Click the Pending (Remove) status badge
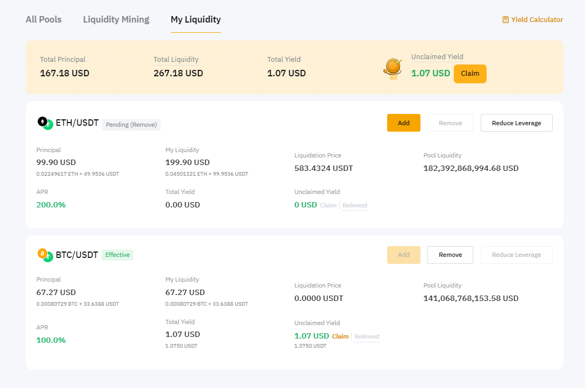Image resolution: width=585 pixels, height=388 pixels. [131, 125]
